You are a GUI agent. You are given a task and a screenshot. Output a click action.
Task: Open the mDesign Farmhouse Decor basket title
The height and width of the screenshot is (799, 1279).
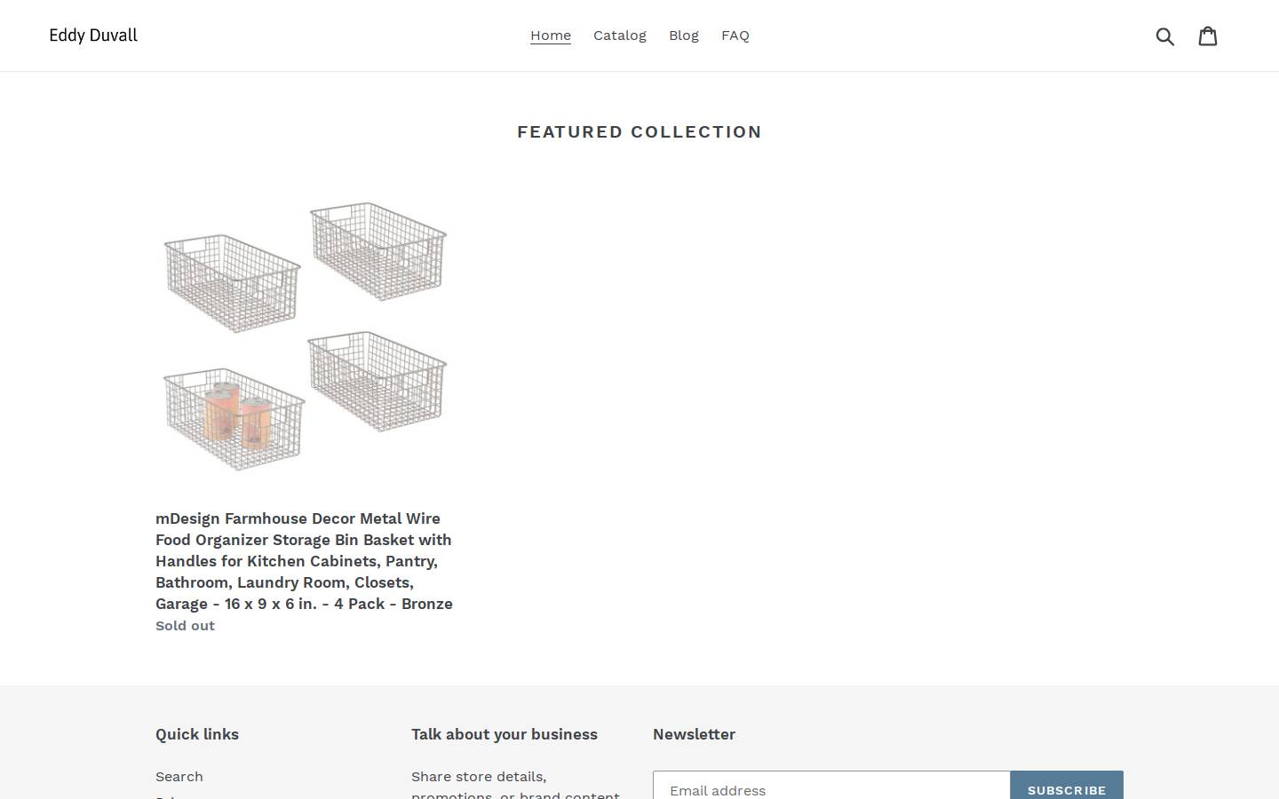pyautogui.click(x=305, y=561)
